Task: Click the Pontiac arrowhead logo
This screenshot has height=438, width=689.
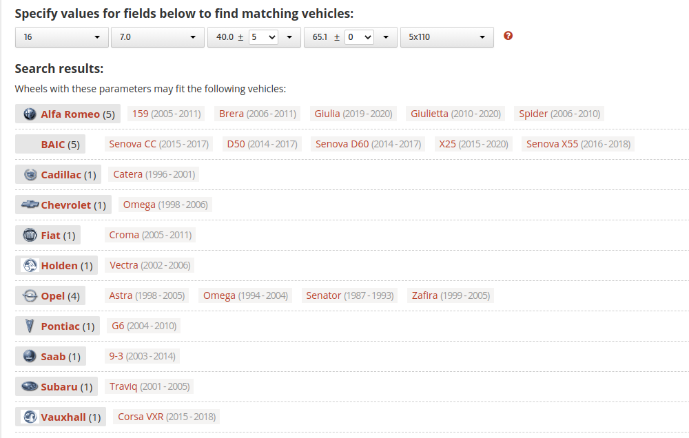Action: 30,326
